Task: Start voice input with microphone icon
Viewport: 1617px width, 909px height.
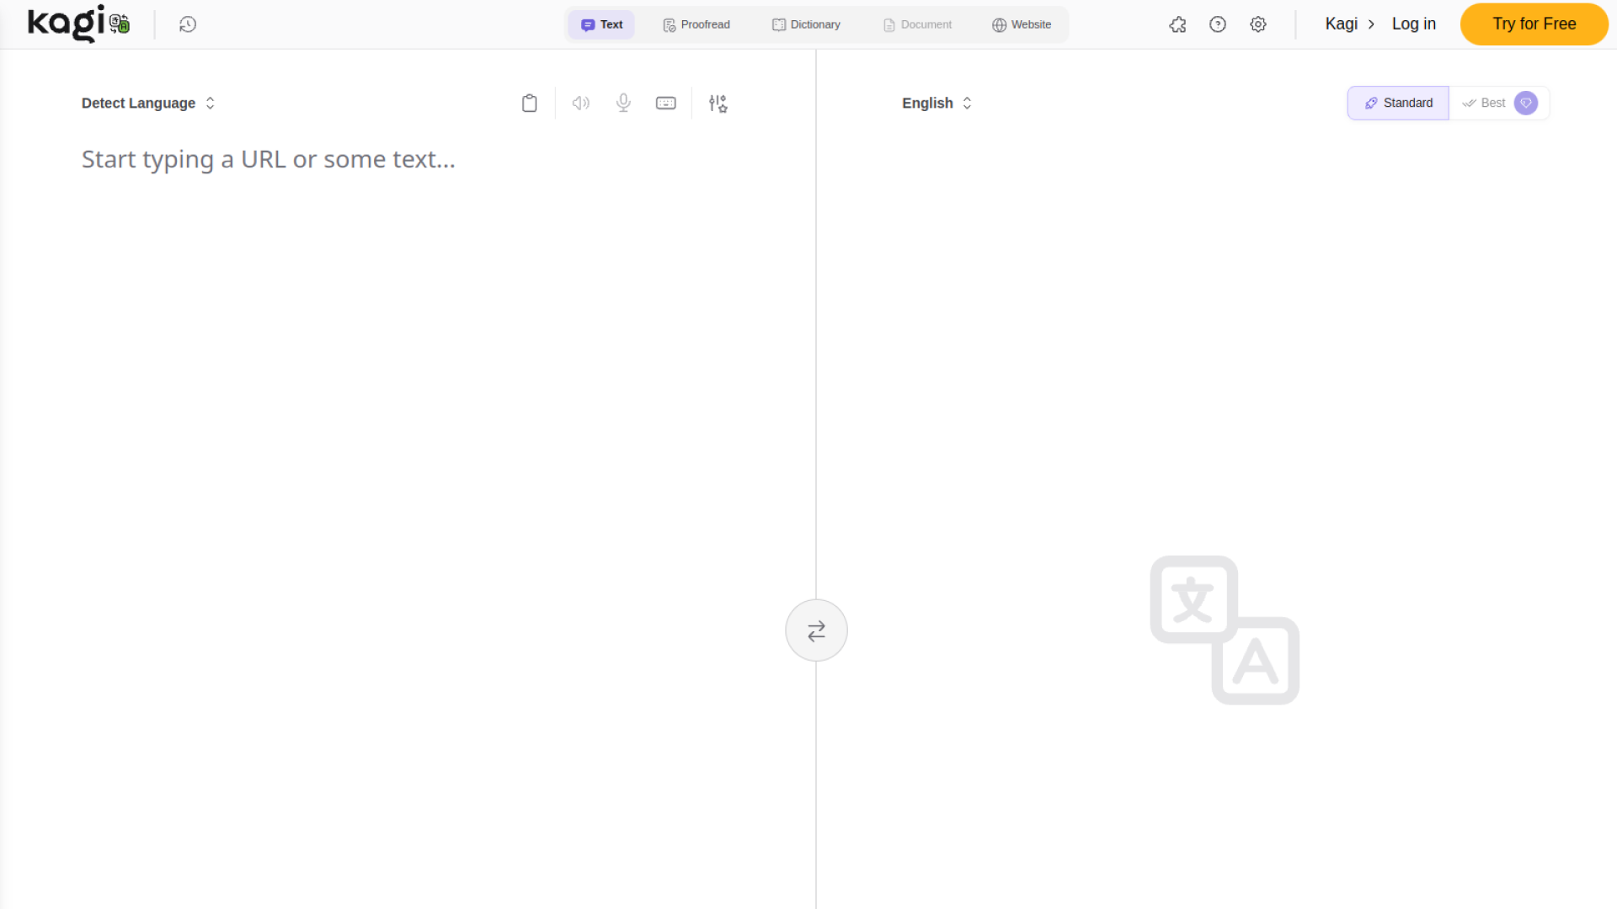Action: [623, 103]
